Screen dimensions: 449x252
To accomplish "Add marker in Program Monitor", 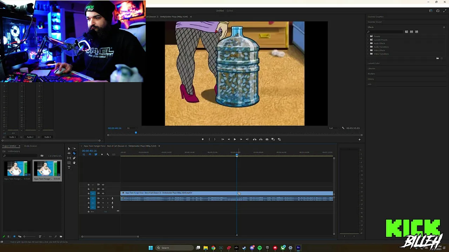I will (x=202, y=139).
